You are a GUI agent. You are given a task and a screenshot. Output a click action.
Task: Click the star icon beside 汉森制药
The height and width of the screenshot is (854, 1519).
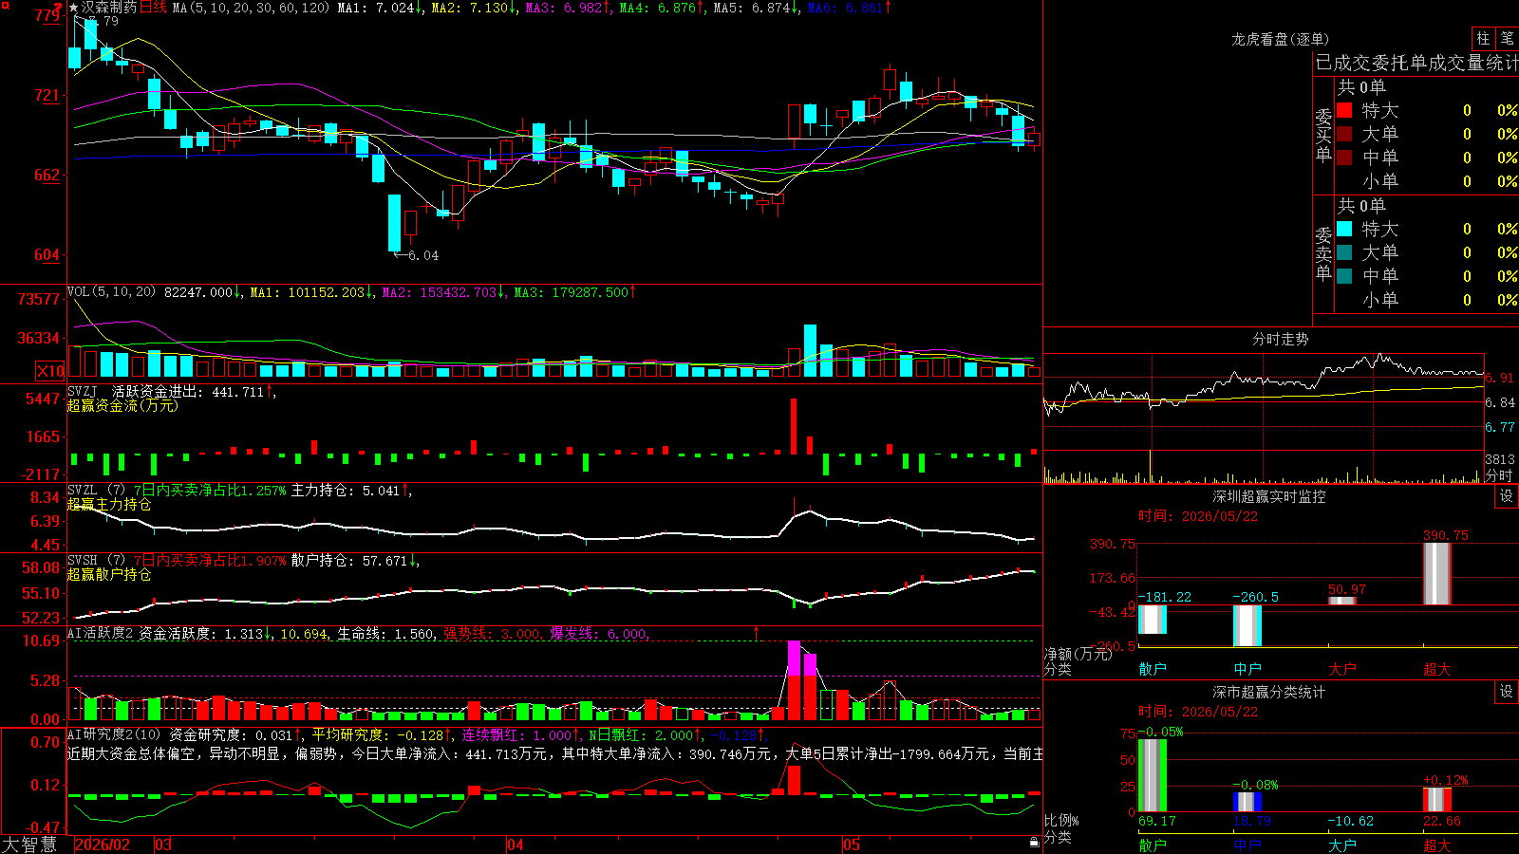74,8
